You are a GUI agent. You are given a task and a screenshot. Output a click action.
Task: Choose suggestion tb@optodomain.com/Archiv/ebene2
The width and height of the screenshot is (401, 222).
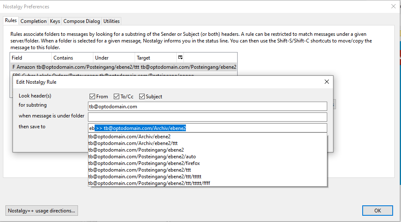(x=208, y=137)
